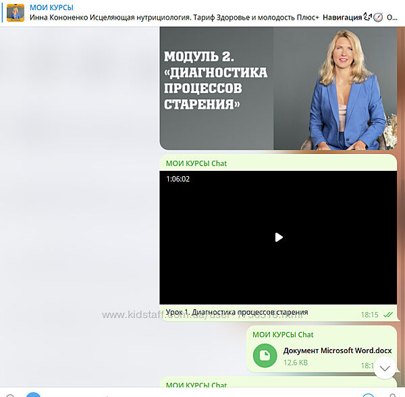Click the 1:06:02 video duration label

pos(178,179)
